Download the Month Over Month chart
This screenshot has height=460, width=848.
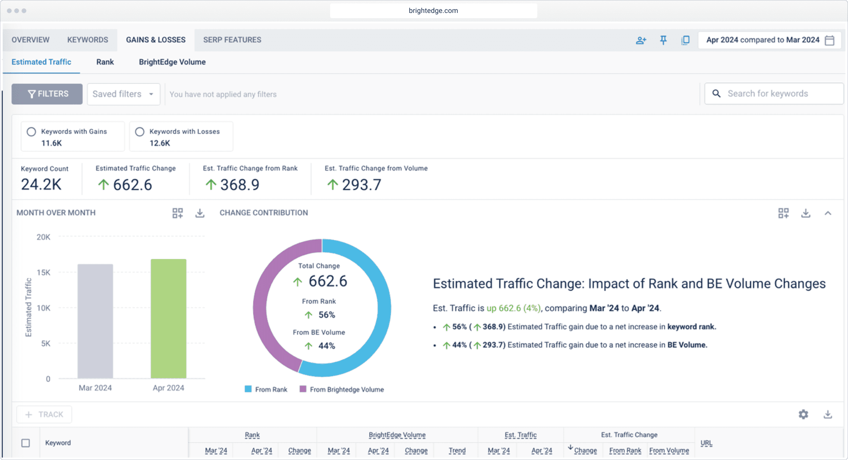tap(200, 213)
